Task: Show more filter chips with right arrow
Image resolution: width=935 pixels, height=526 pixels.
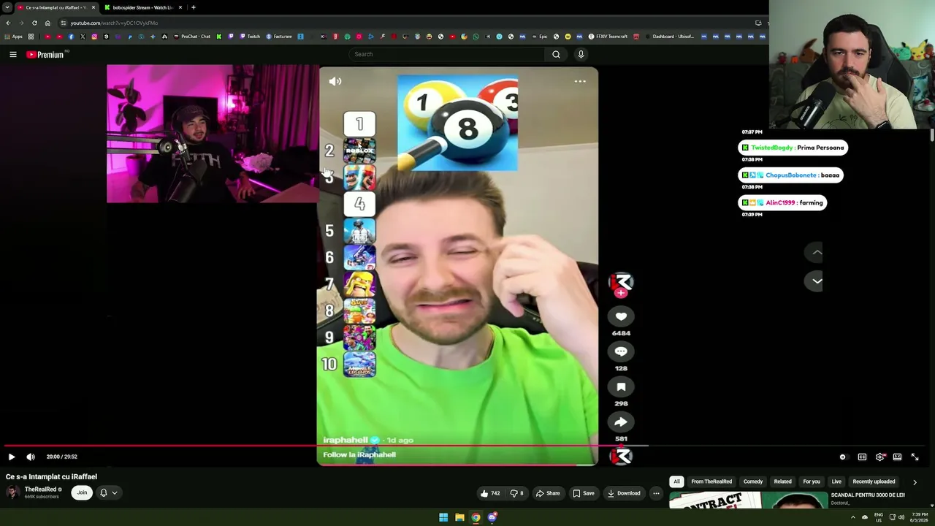Action: (x=915, y=482)
